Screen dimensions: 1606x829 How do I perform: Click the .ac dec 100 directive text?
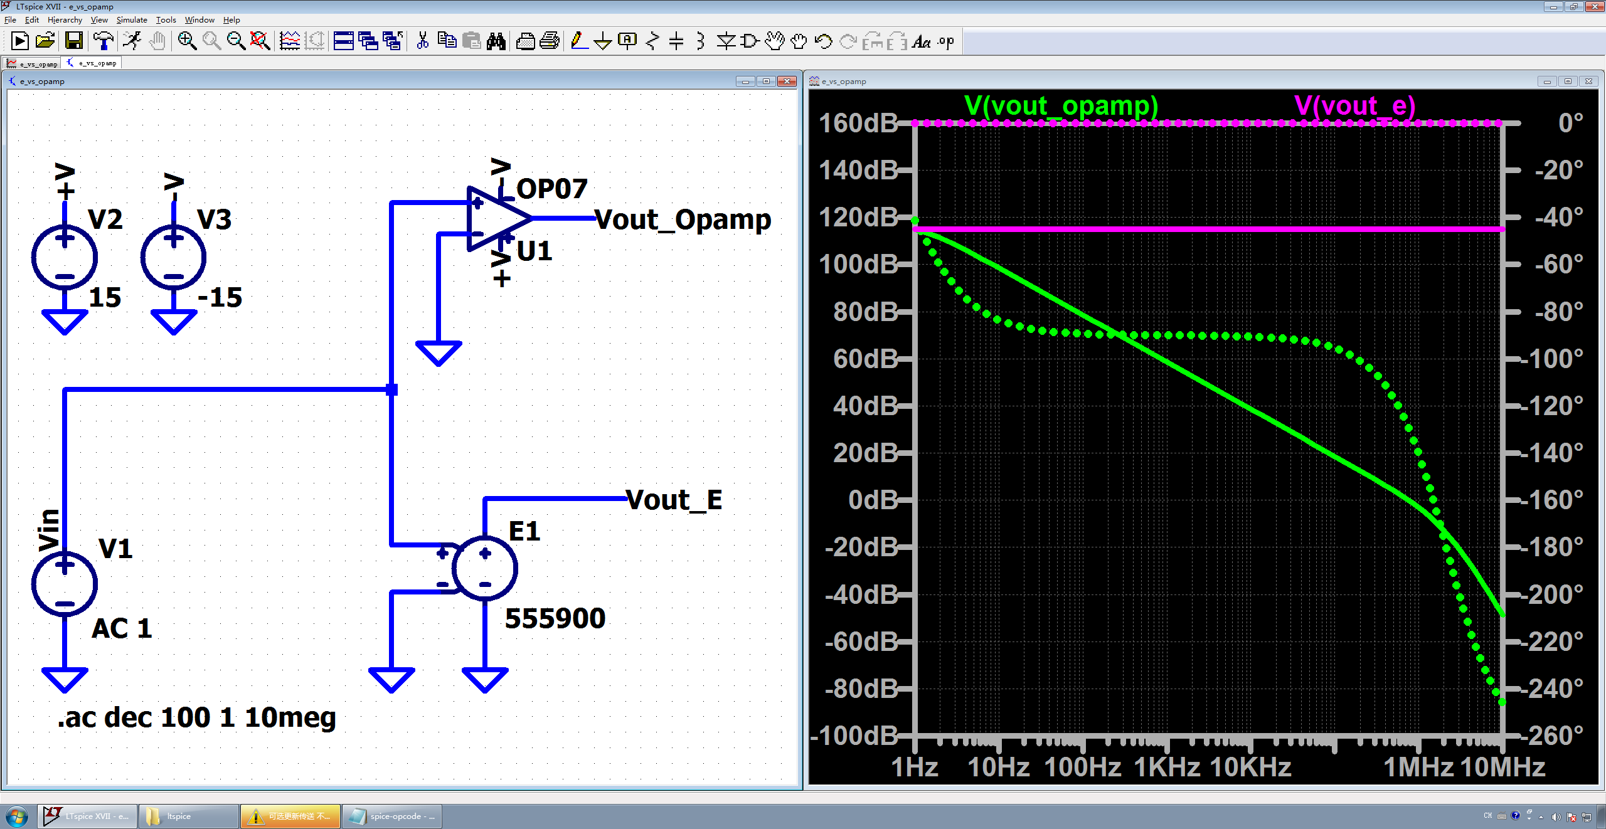(x=197, y=717)
